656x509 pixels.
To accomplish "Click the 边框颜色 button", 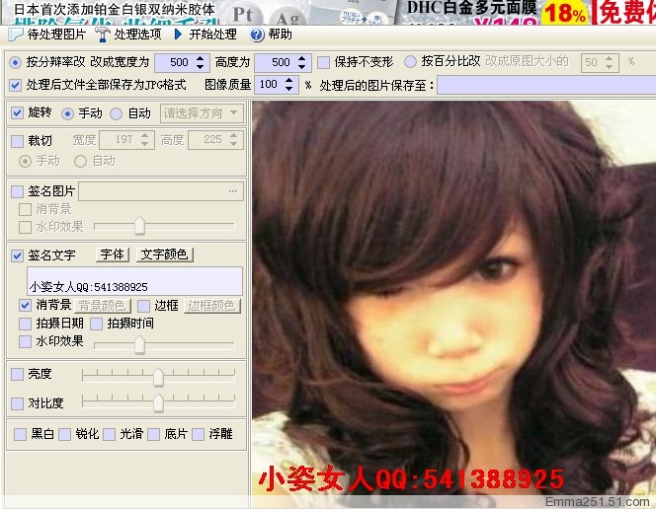I will pyautogui.click(x=212, y=306).
